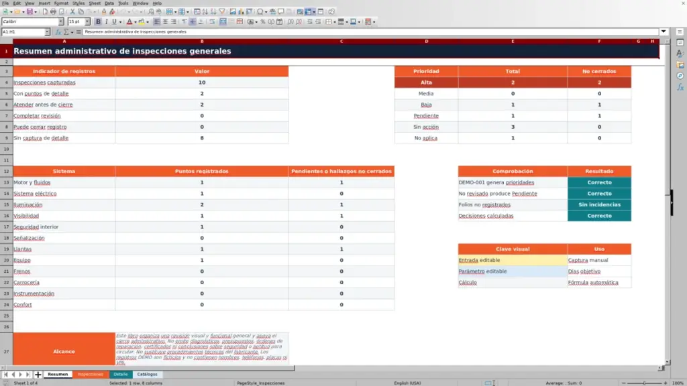The height and width of the screenshot is (386, 687).
Task: Open the Sidebar Settings menu icon
Action: click(x=680, y=32)
